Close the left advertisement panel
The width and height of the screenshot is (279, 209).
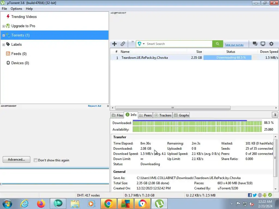point(108,106)
